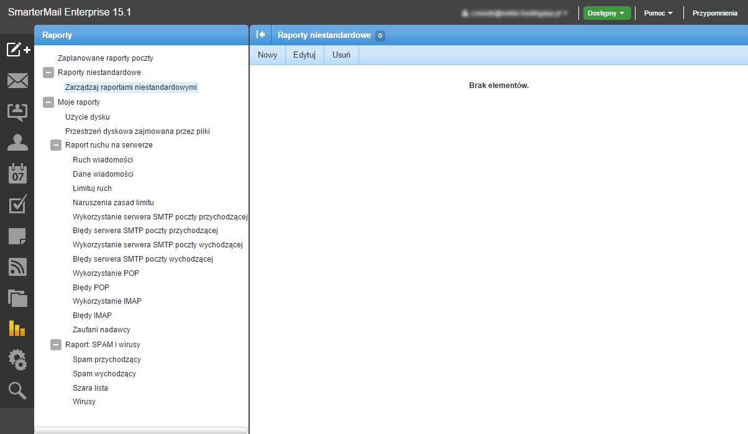Collapse the Raporty niestandardowe tree node
The width and height of the screenshot is (748, 434).
click(48, 73)
